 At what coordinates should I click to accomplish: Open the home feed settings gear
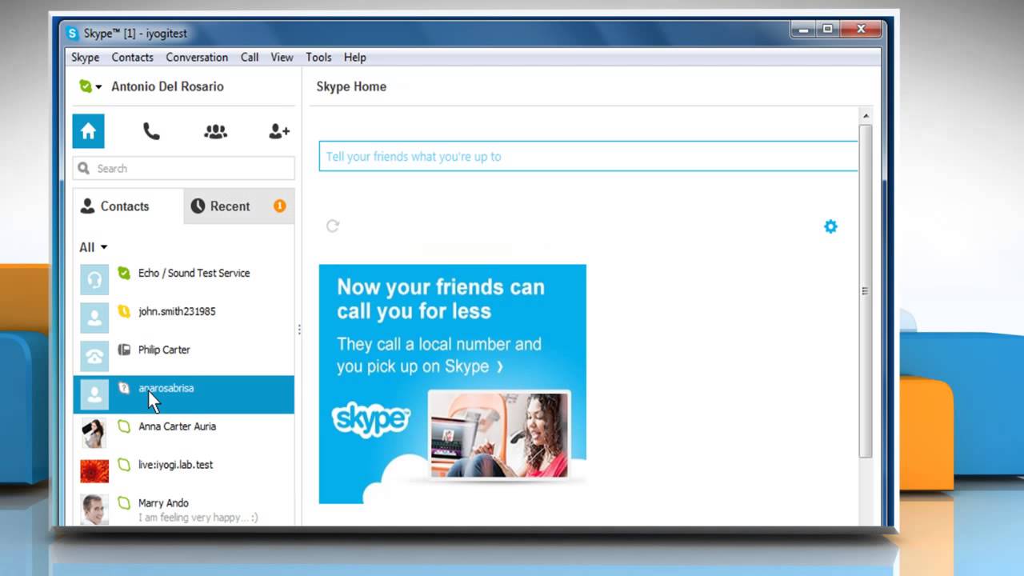tap(830, 226)
